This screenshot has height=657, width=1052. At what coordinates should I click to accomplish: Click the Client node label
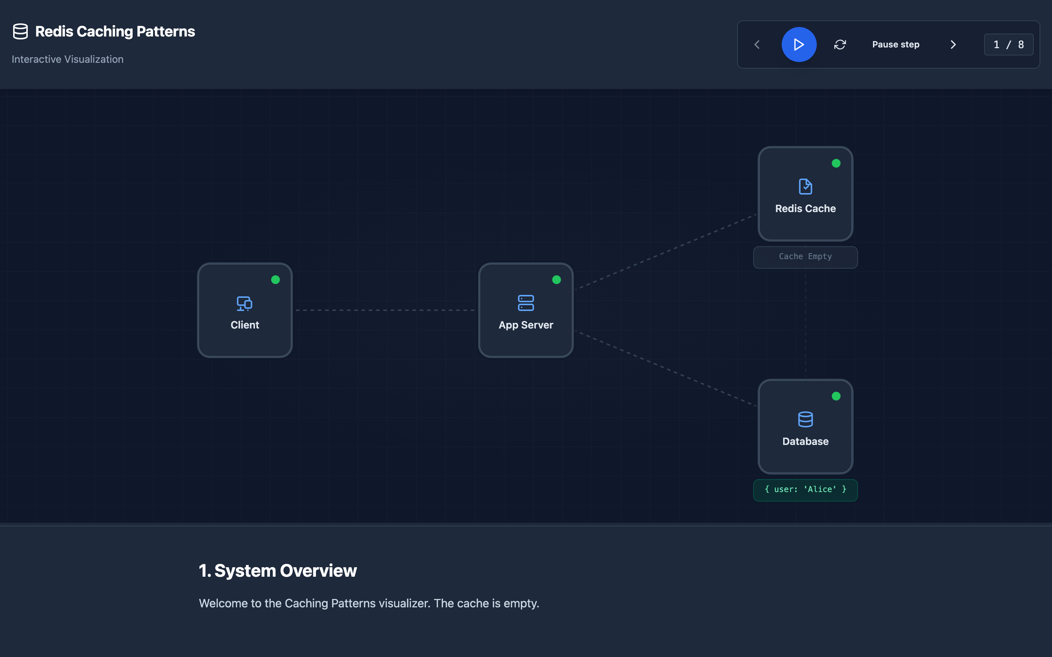tap(245, 325)
